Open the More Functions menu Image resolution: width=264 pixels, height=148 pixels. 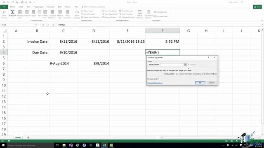pyautogui.click(x=68, y=14)
